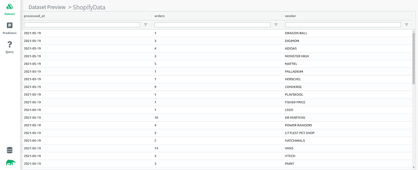The width and height of the screenshot is (418, 170).
Task: Click the MindsDB bear logo icon
Action: [x=11, y=163]
